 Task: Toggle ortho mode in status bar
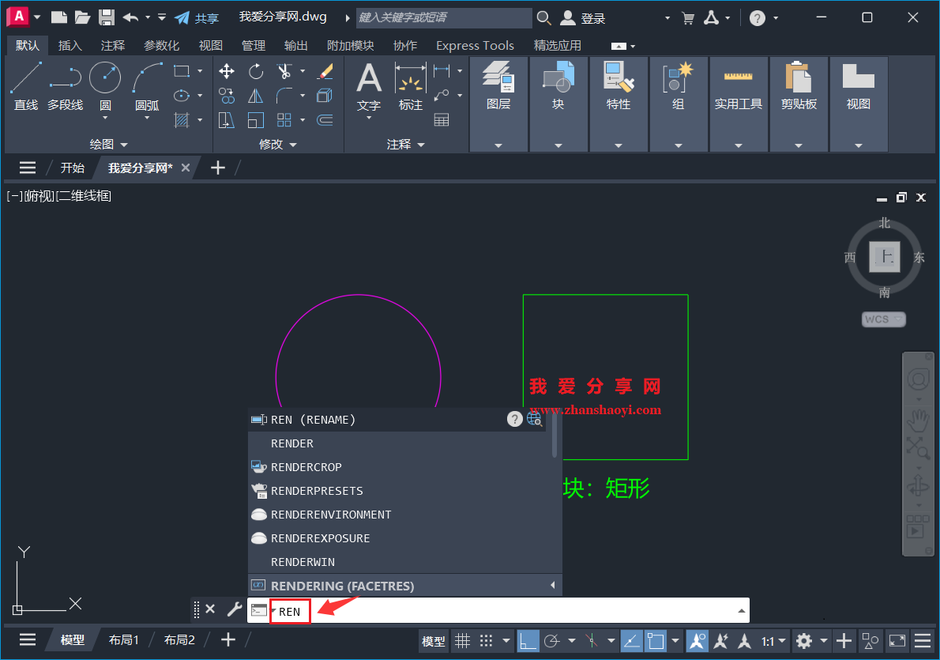point(528,641)
